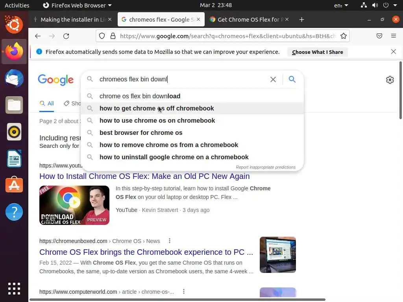Bookmark this page with the star icon
403x302 pixels.
point(343,36)
